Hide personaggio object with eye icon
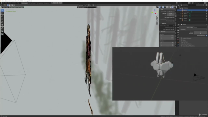Screen dimensions: 208x117 (x=206, y=12)
